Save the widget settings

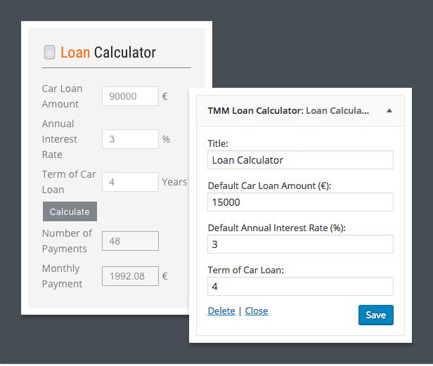point(375,315)
